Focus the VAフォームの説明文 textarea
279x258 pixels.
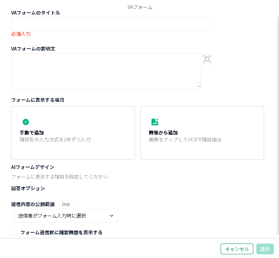point(106,71)
